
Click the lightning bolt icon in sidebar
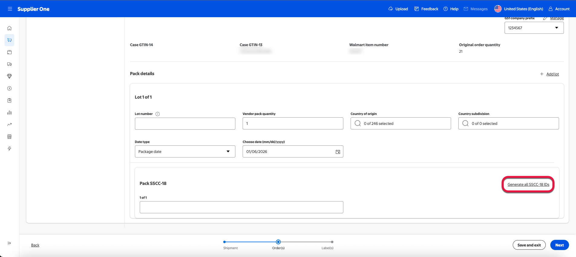pos(9,149)
